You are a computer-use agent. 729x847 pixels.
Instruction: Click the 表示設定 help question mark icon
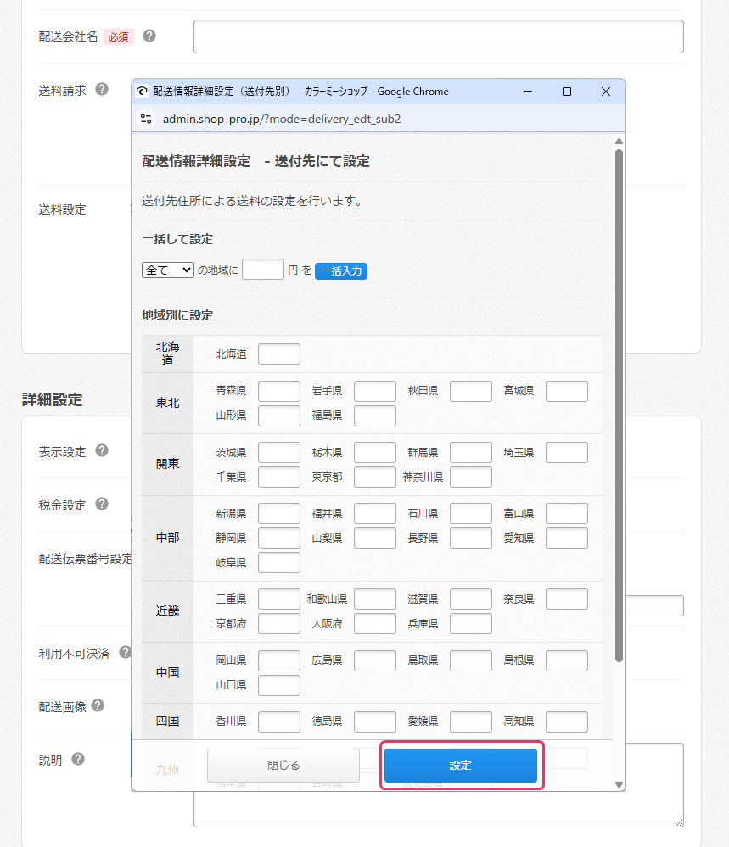[x=102, y=450]
